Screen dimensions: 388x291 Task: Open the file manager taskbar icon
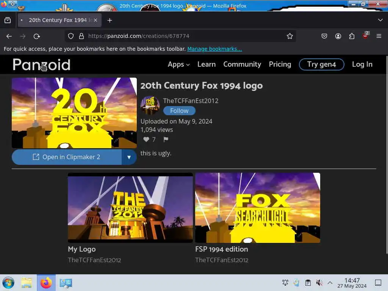click(27, 283)
